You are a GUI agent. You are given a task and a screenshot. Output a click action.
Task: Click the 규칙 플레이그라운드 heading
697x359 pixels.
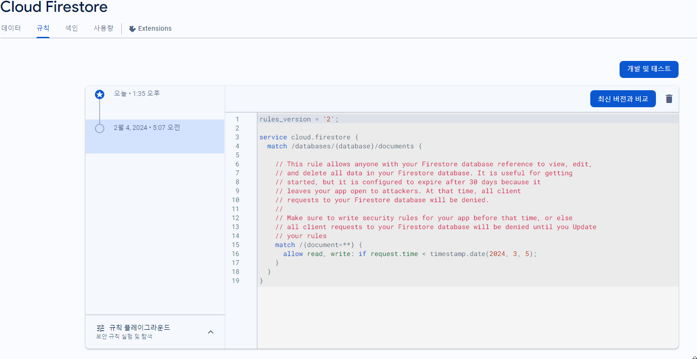(x=140, y=327)
